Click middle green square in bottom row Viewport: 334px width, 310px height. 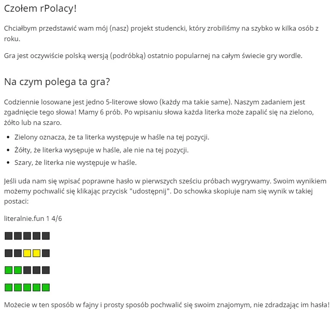pos(27,287)
